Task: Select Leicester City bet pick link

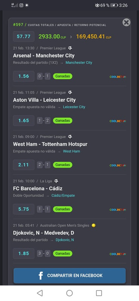Action: [74, 107]
